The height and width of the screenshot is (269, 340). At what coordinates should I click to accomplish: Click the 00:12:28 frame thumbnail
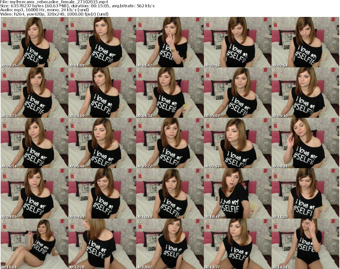click(x=102, y=244)
